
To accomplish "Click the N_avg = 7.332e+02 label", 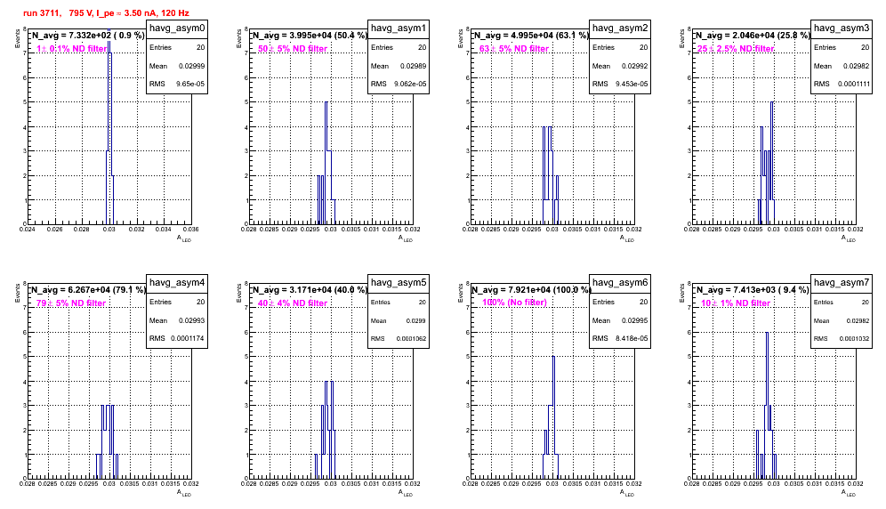I will pos(87,36).
